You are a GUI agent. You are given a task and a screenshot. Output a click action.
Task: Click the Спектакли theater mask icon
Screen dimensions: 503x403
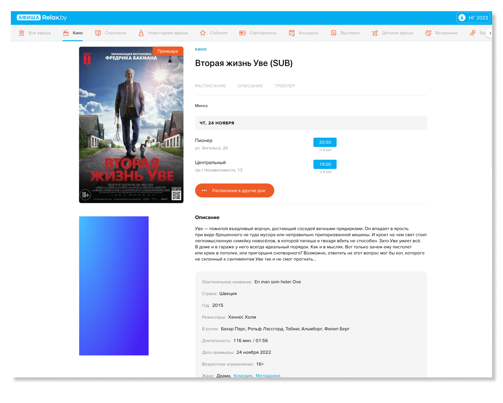point(98,33)
